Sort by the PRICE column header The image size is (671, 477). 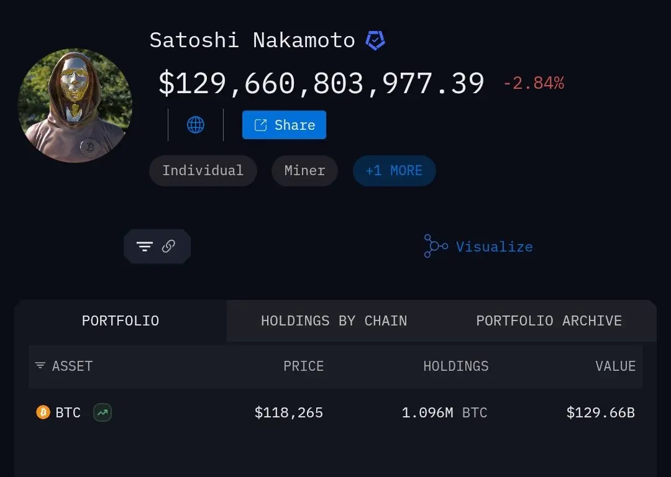click(x=303, y=366)
